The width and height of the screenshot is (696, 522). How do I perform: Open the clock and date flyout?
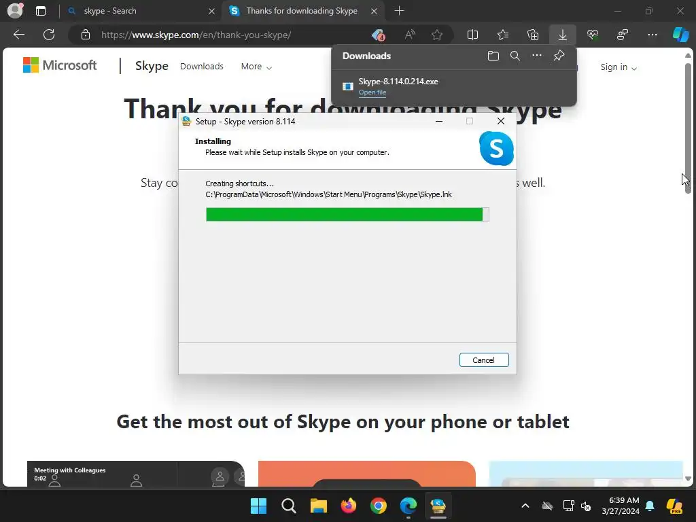(x=621, y=506)
